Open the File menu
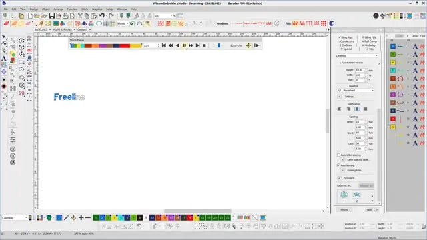Viewport: 427px width, 240px height. 6,9
